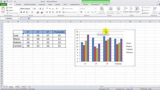This screenshot has height=90, width=160.
Task: Click the percent style icon
Action: click(85, 12)
